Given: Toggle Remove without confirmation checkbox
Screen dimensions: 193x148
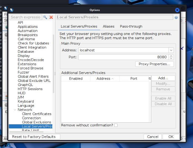Looking at the screenshot, I should (116, 125).
